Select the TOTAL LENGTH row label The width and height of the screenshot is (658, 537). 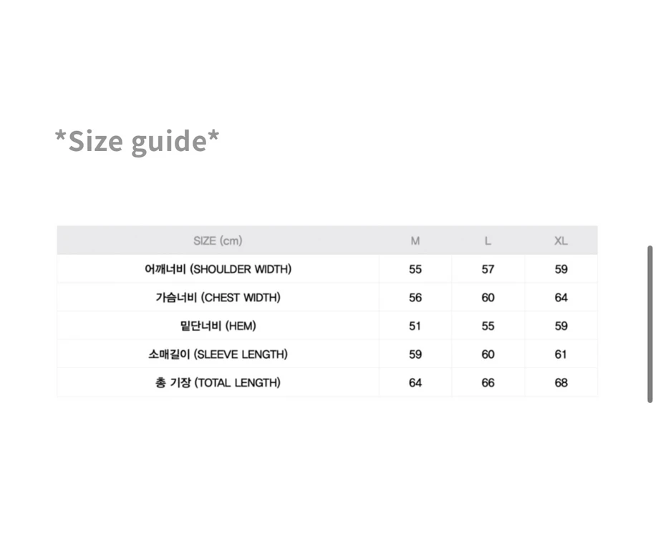coord(218,382)
